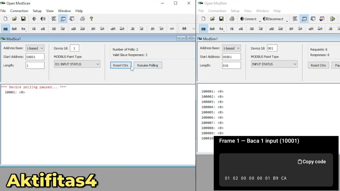The image size is (340, 191).
Task: Click the New document icon in ModSim
Action: coord(203,19)
